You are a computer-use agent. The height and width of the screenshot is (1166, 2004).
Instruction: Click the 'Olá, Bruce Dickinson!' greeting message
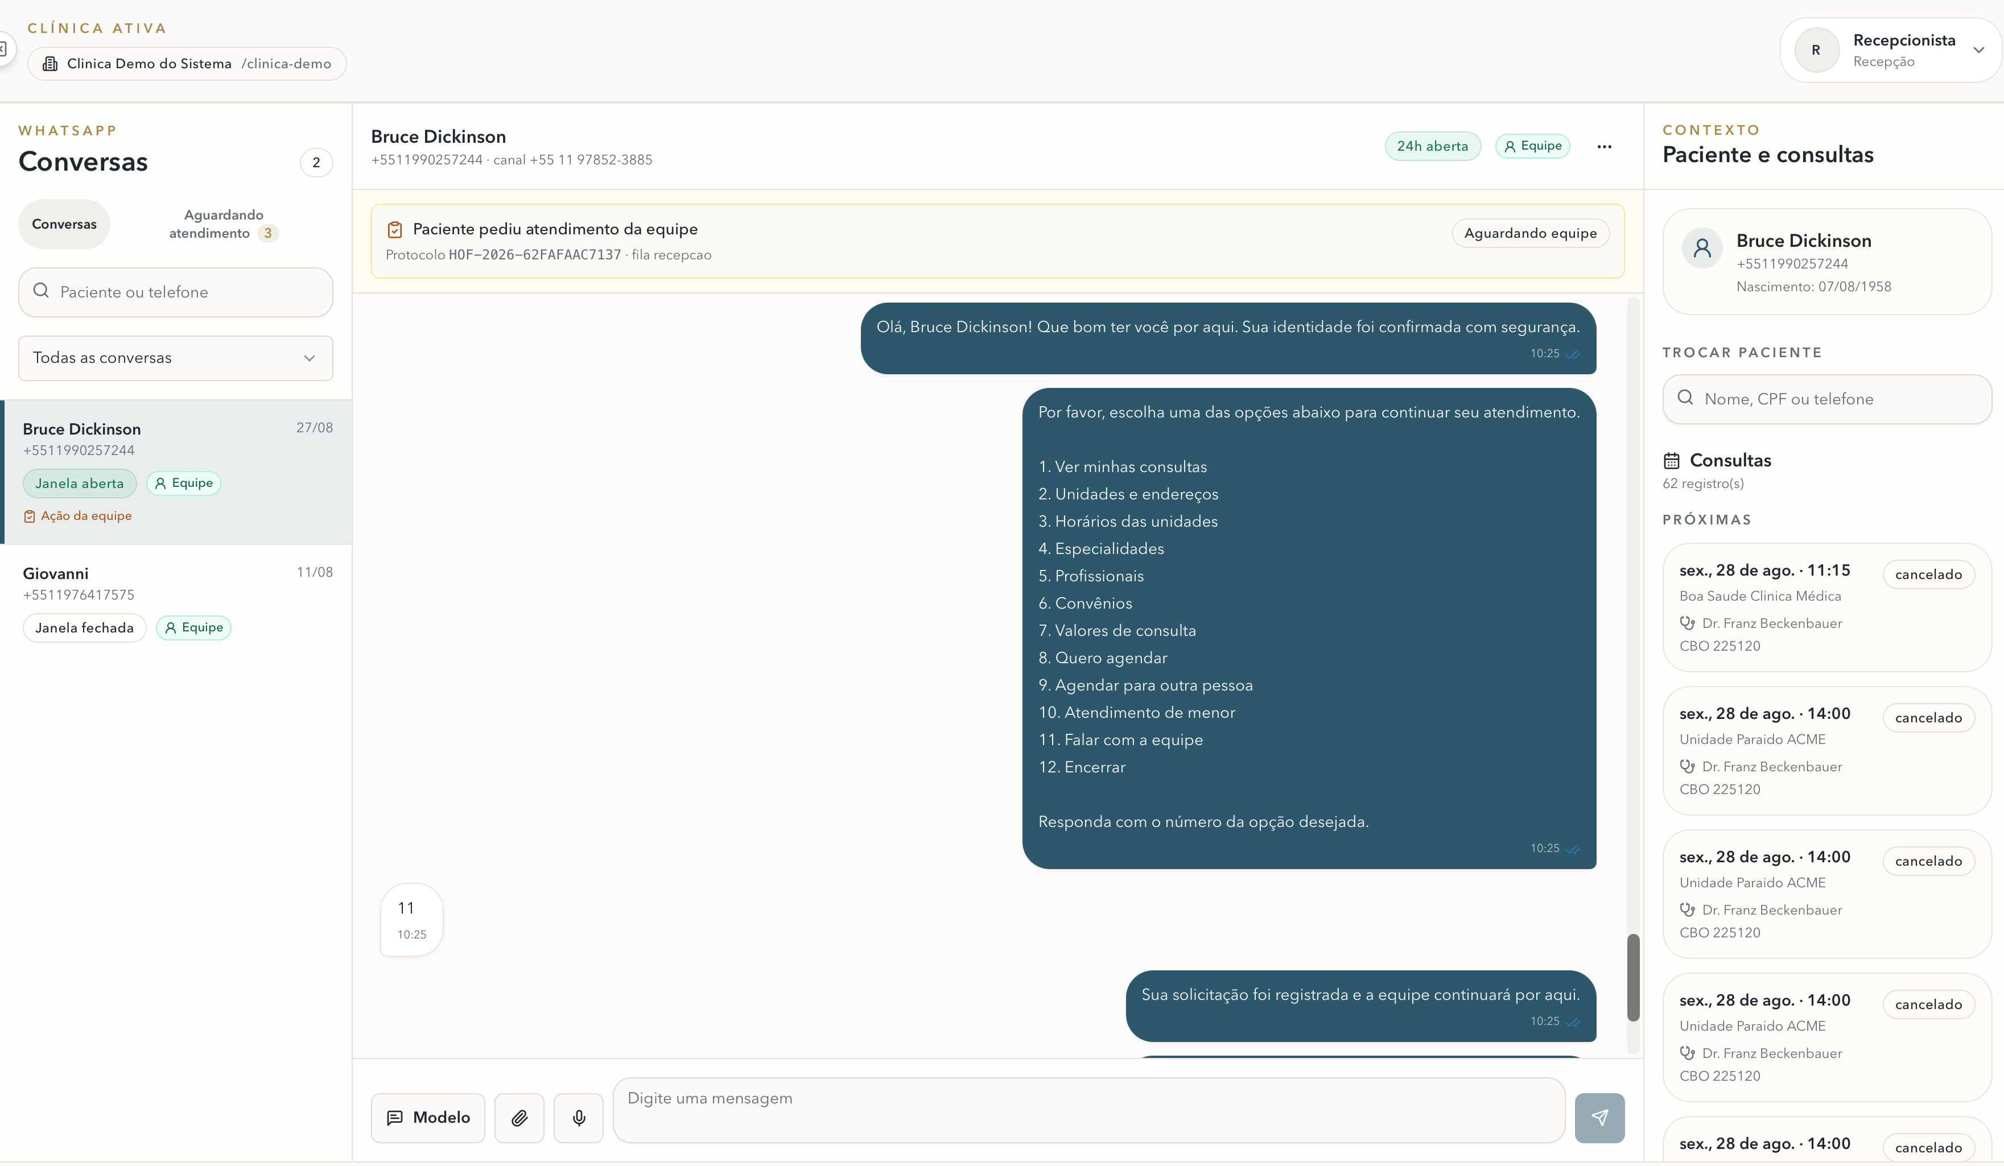click(1228, 338)
